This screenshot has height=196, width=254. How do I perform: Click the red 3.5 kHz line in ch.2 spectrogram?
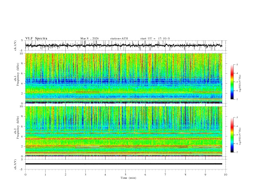coord(123,139)
